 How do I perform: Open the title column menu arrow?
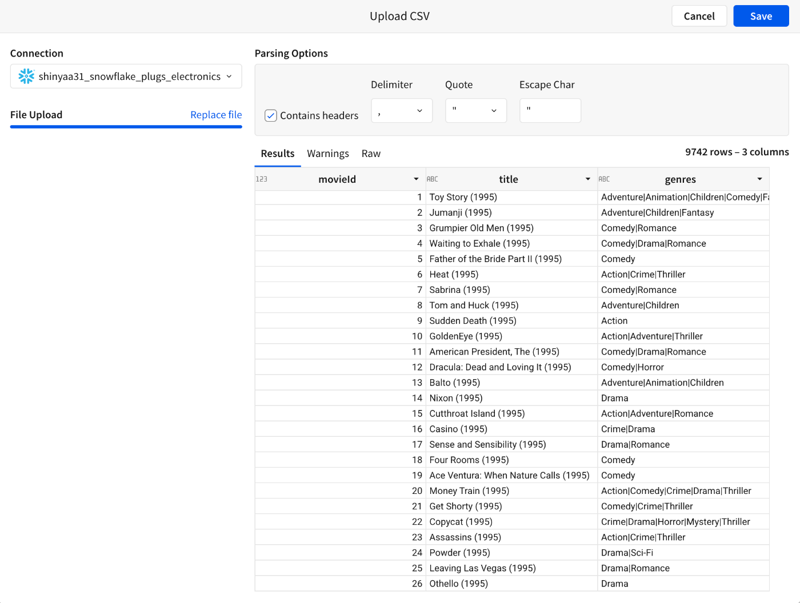[x=587, y=179]
